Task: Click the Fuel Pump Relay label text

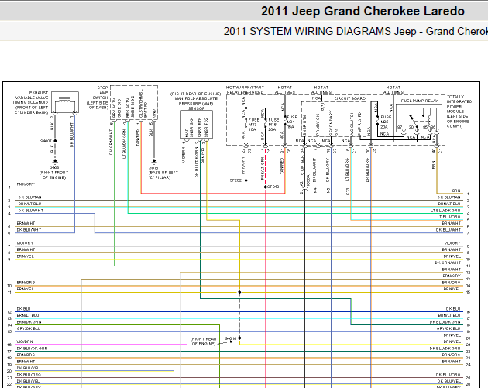Action: pyautogui.click(x=420, y=100)
